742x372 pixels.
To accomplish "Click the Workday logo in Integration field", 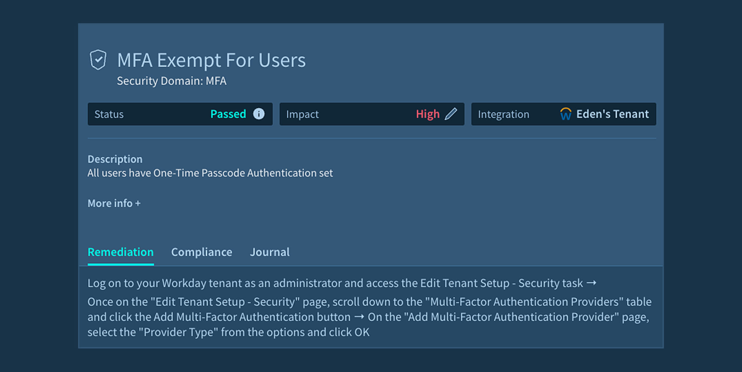I will pos(565,114).
